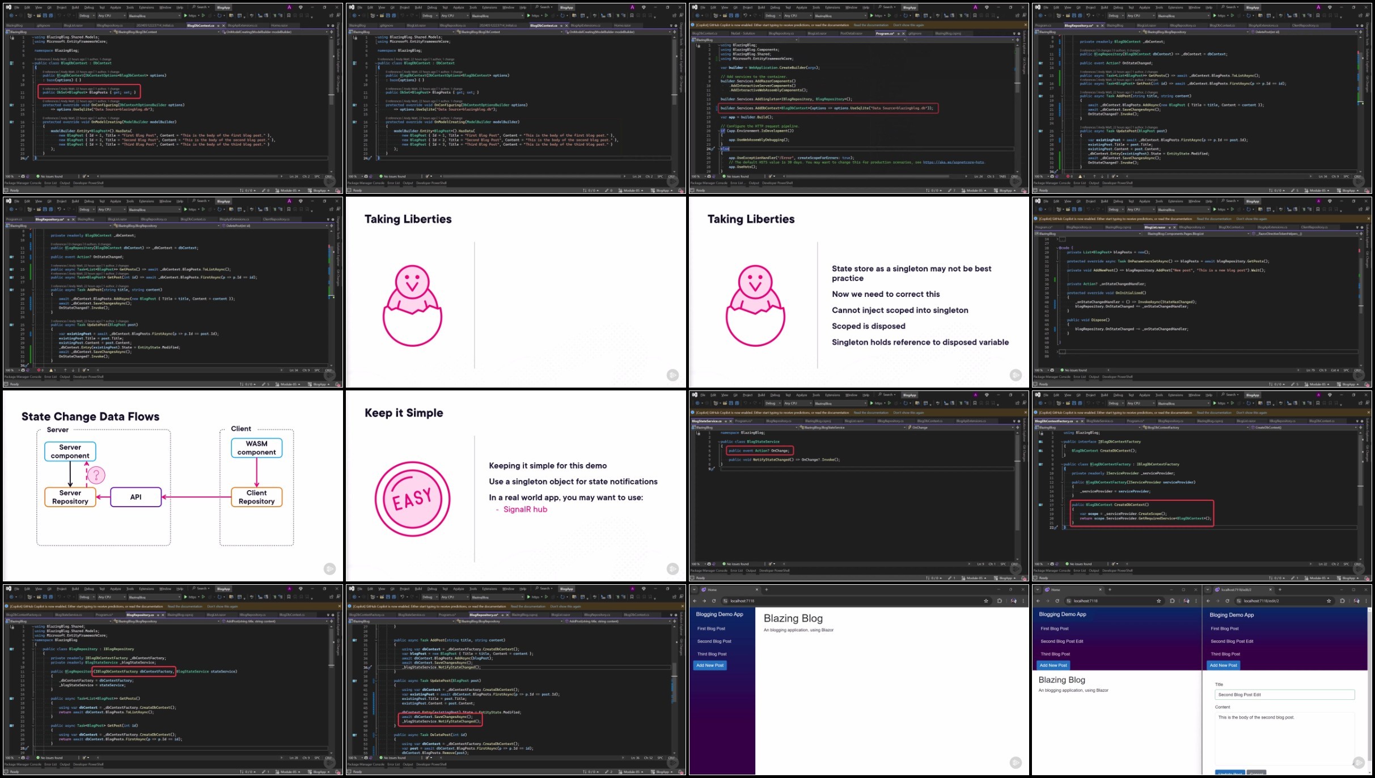Viewport: 1375px width, 778px height.
Task: Click bookmark star in single Home browser window
Action: [986, 601]
